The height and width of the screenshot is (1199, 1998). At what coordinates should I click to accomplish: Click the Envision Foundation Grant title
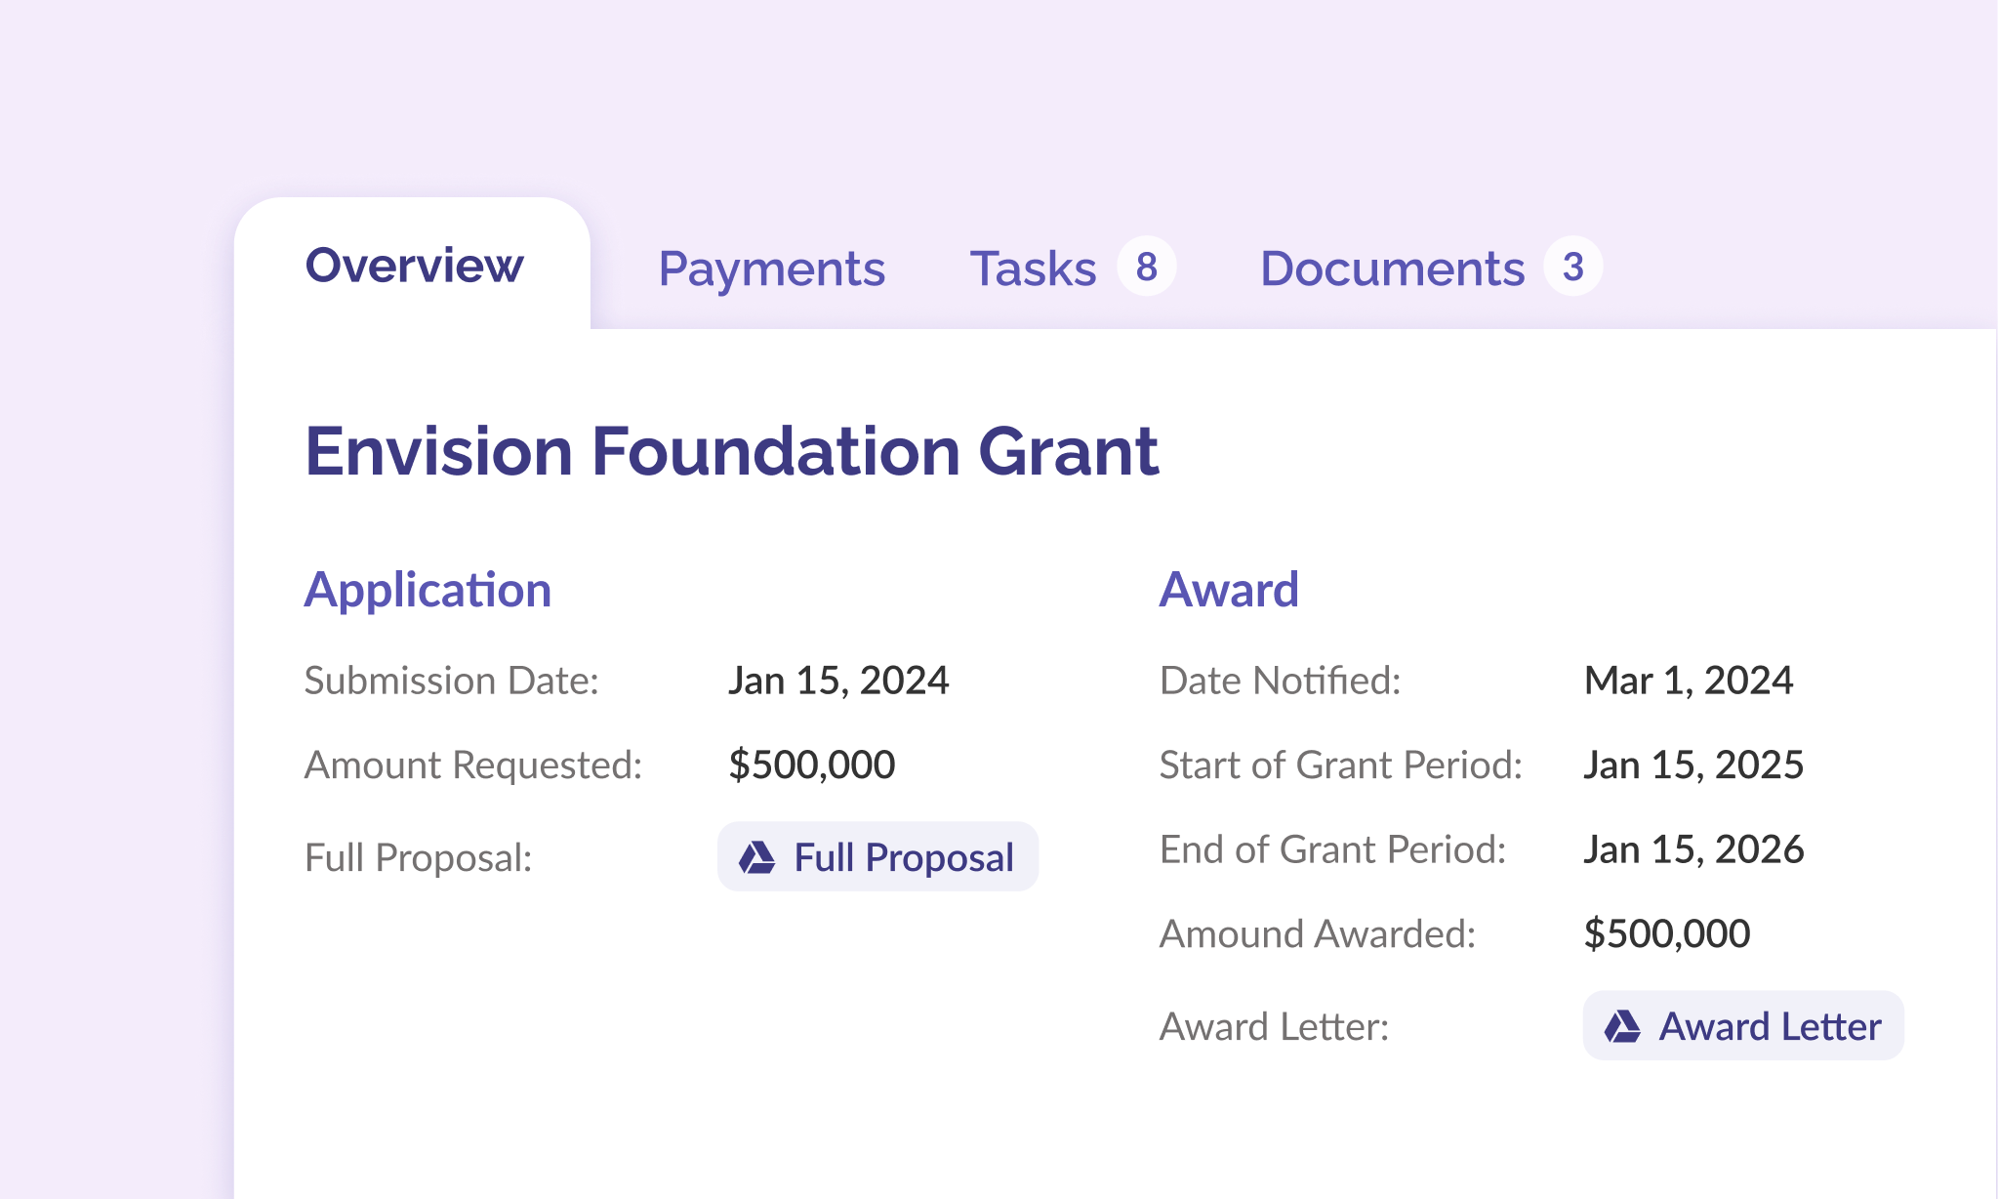pyautogui.click(x=731, y=451)
